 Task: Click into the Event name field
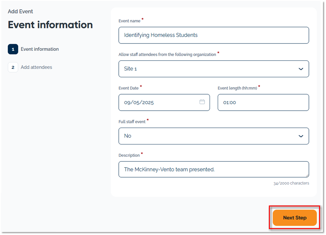tap(213, 35)
